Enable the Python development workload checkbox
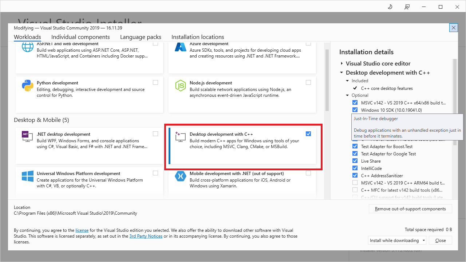This screenshot has width=466, height=262. tap(155, 83)
